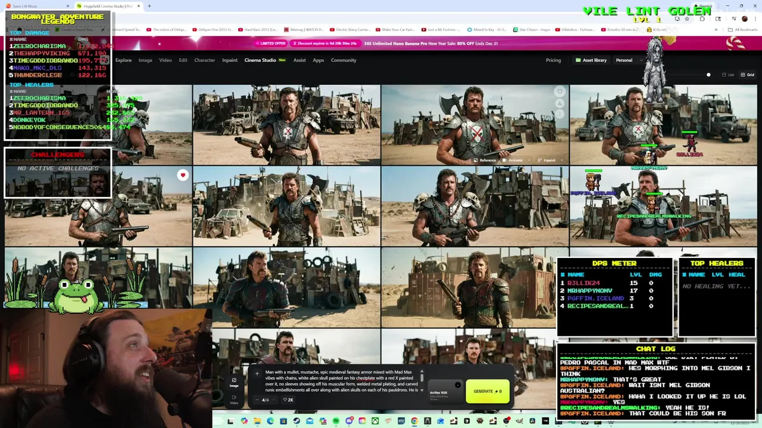The width and height of the screenshot is (762, 428).
Task: Open the Chrome profile avatar
Action: tap(744, 18)
